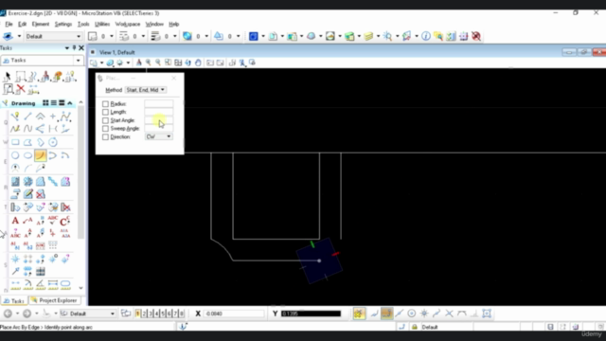Toggle view 3 button in view group

click(x=151, y=314)
